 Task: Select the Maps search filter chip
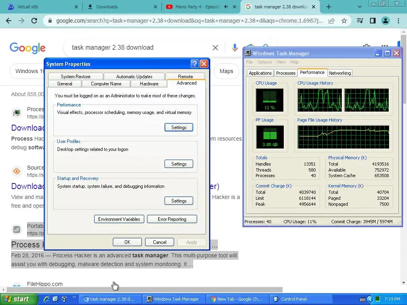(x=226, y=71)
